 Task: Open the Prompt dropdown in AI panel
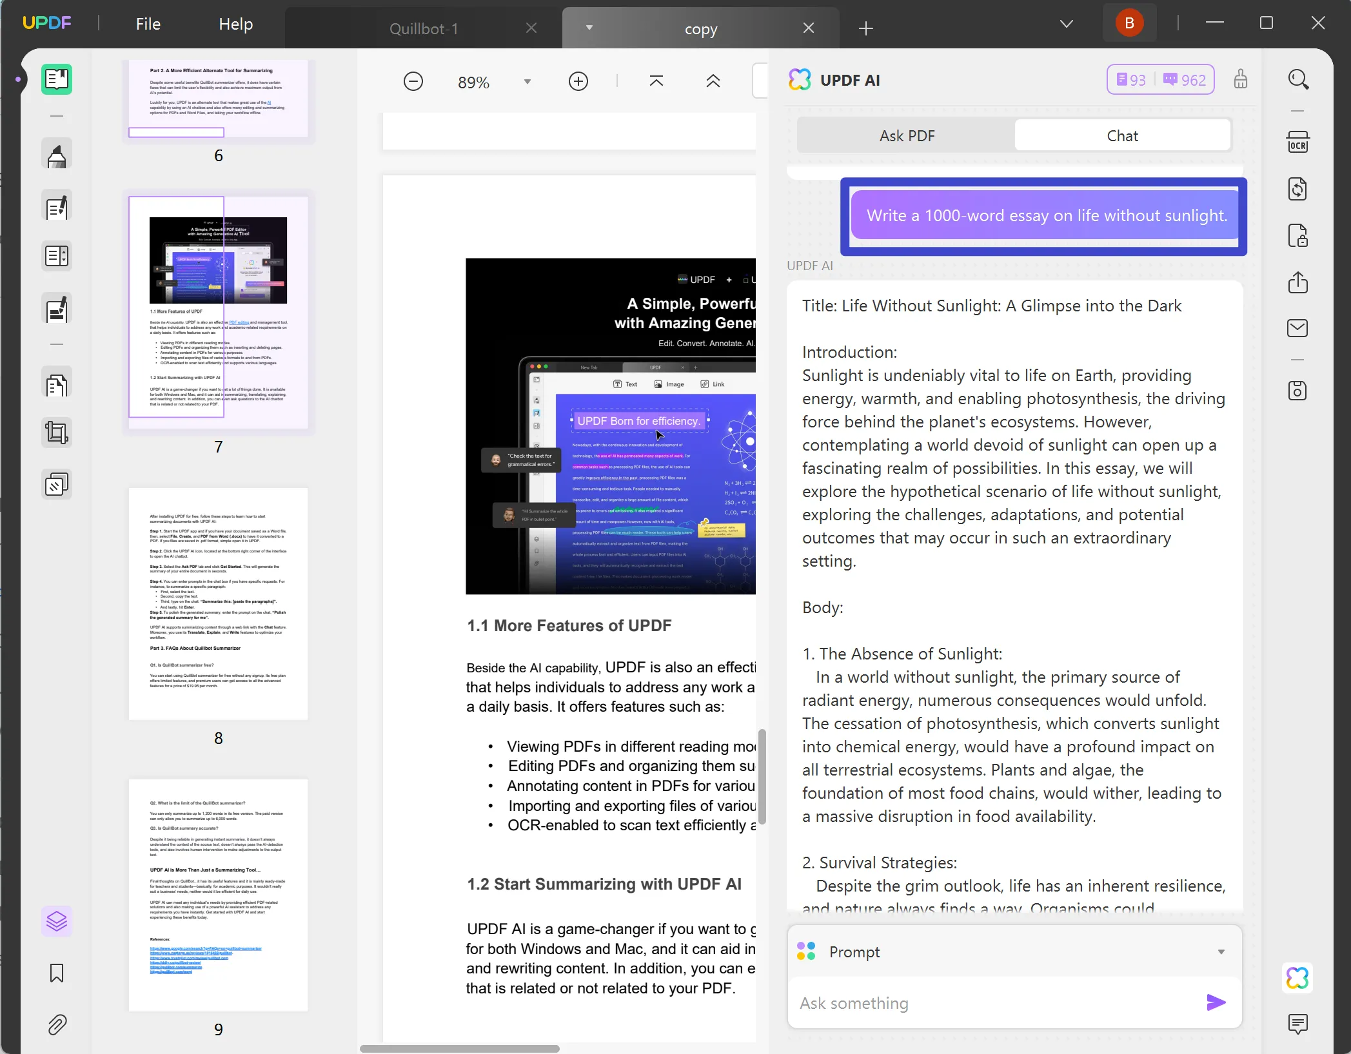coord(1221,952)
